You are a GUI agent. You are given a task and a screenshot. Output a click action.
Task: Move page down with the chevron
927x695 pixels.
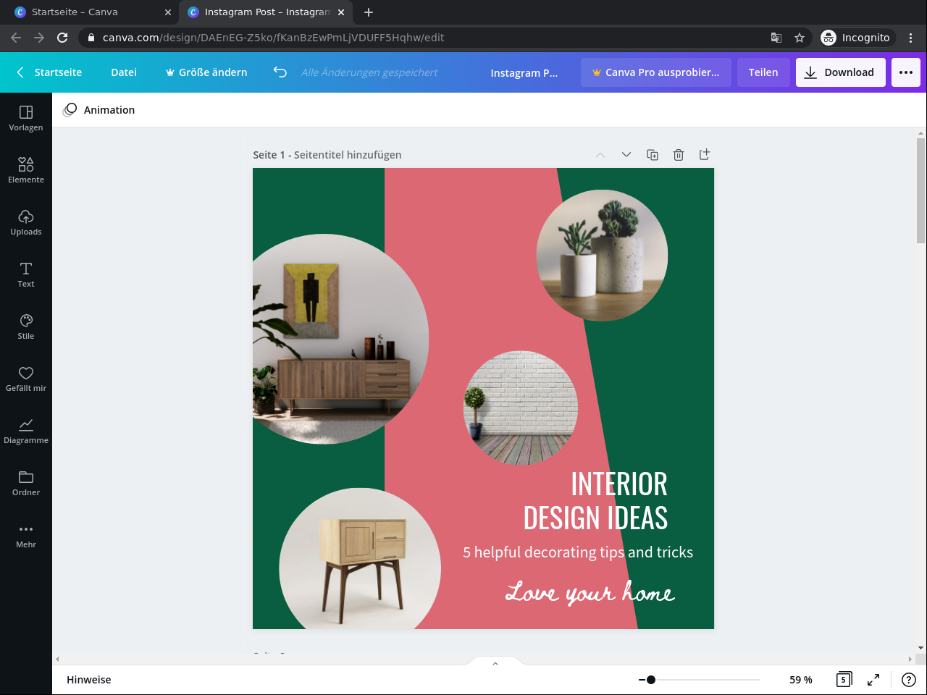point(626,154)
